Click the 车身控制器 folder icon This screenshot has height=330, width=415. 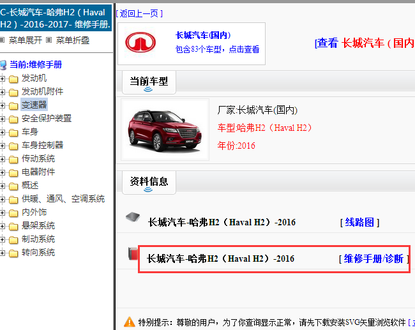(x=13, y=146)
